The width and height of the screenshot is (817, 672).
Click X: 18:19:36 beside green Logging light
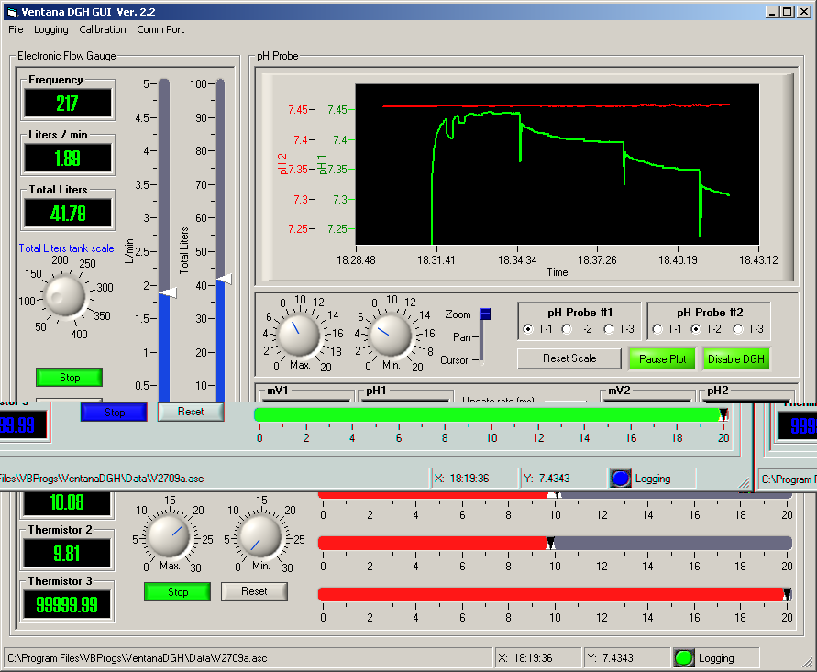point(537,658)
